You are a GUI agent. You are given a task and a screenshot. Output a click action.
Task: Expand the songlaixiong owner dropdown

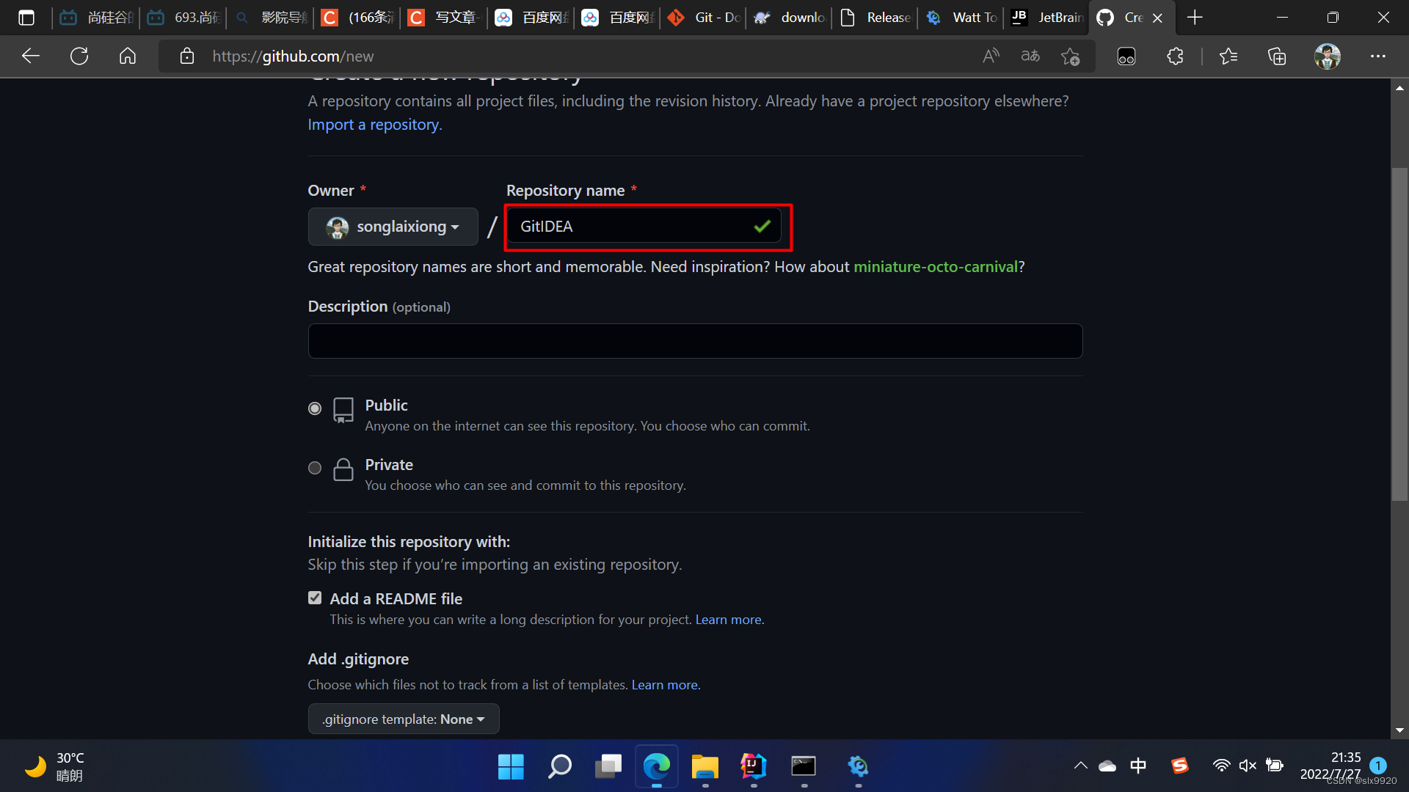[x=393, y=227]
